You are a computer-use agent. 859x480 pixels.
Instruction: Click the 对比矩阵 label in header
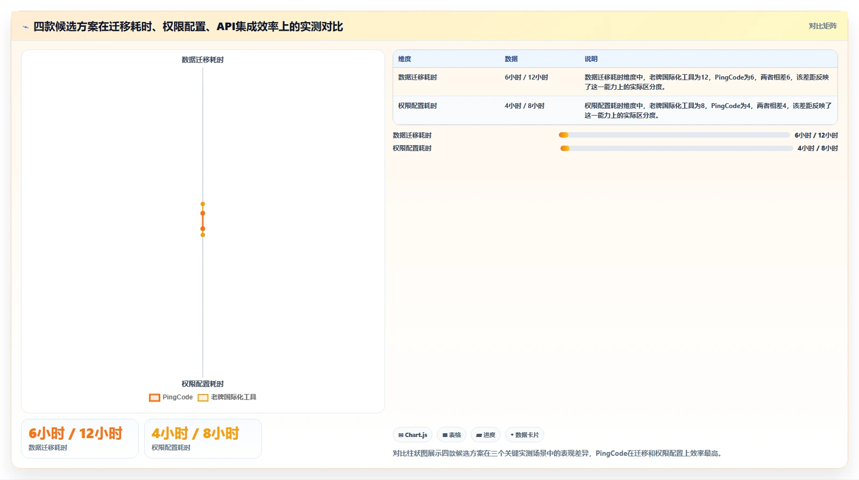tap(822, 26)
